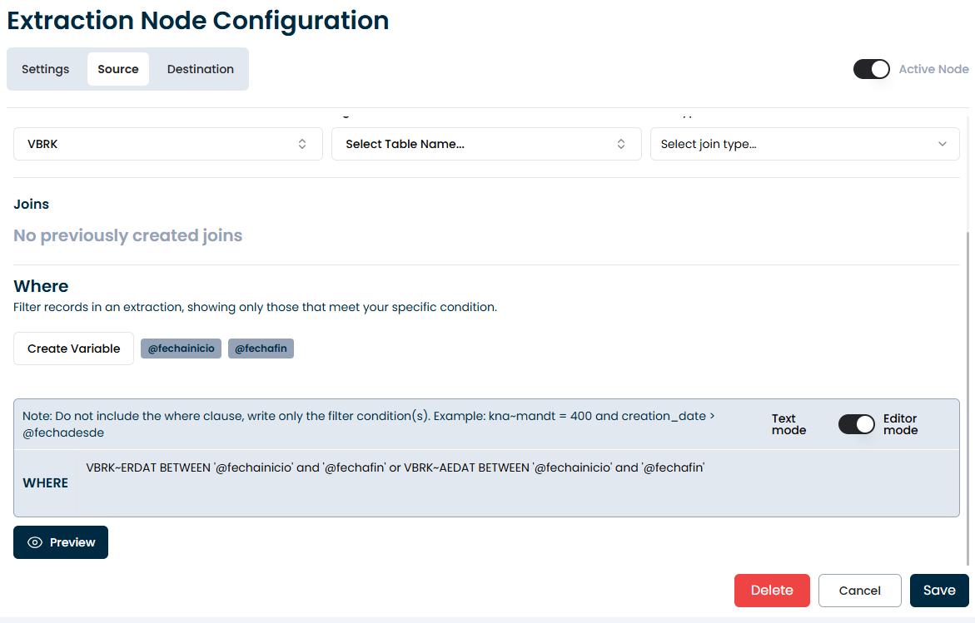Click the Select Table Name sort arrows icon
The height and width of the screenshot is (623, 975).
click(x=621, y=144)
